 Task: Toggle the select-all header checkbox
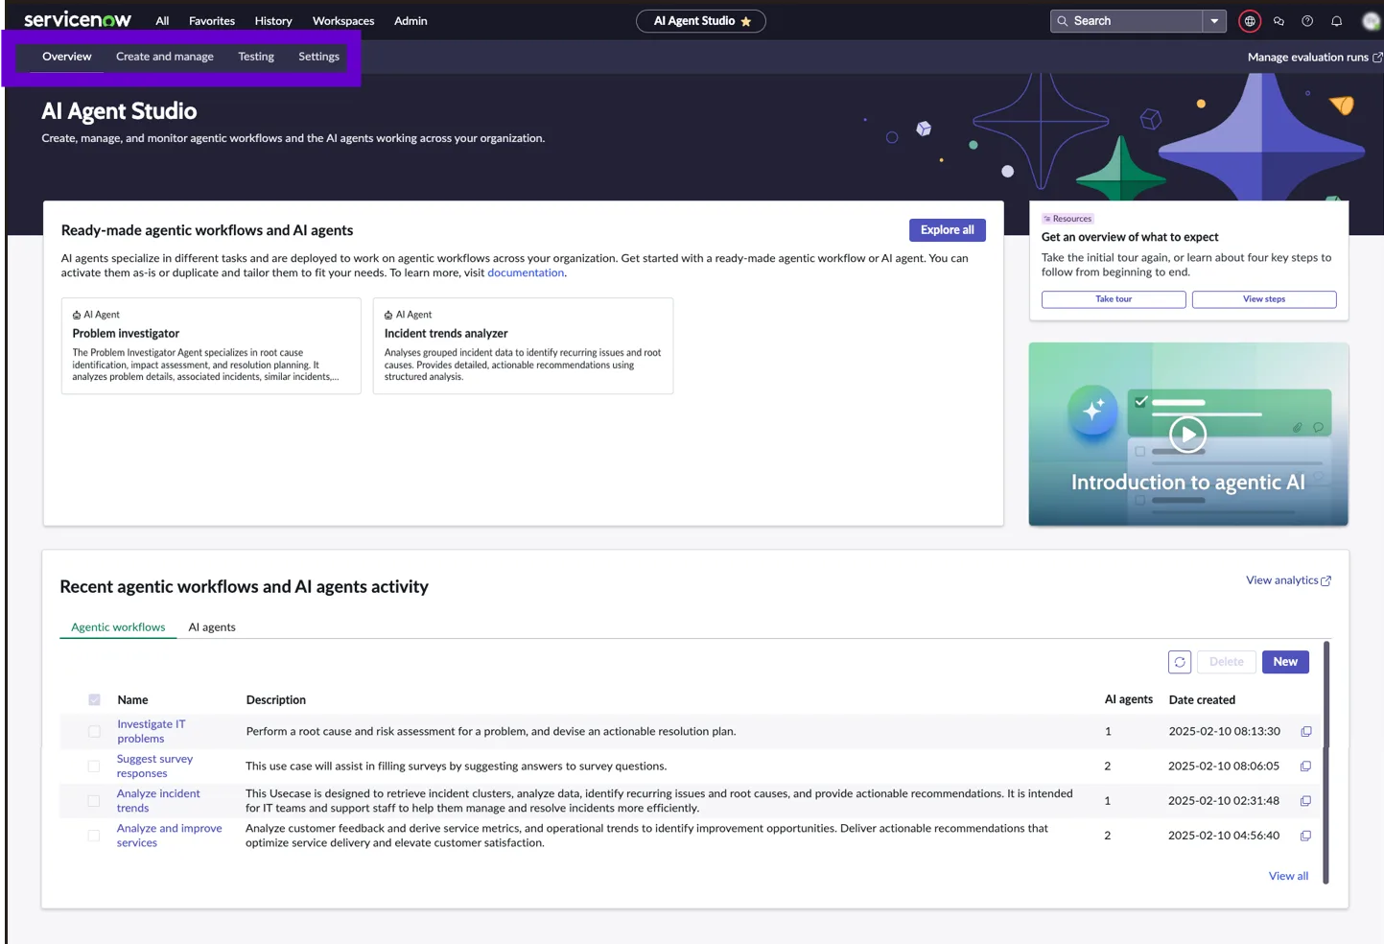pos(94,700)
